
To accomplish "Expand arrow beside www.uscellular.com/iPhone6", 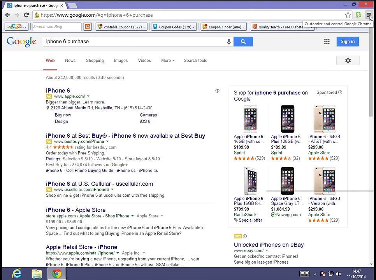I will pos(112,189).
